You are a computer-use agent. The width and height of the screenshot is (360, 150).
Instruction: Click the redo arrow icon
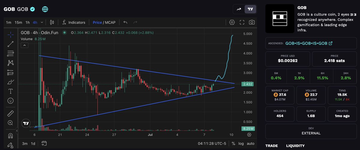coord(135,22)
